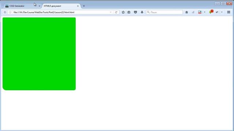The image size is (234, 131).
Task: Open the downloads panel arrow
Action: click(x=142, y=12)
